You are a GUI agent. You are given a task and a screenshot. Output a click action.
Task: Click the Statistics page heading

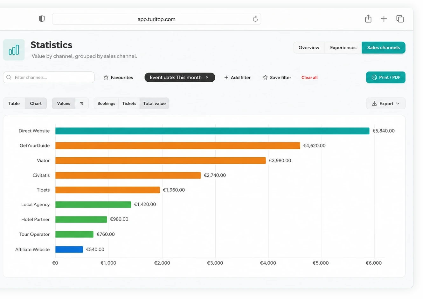pos(52,45)
